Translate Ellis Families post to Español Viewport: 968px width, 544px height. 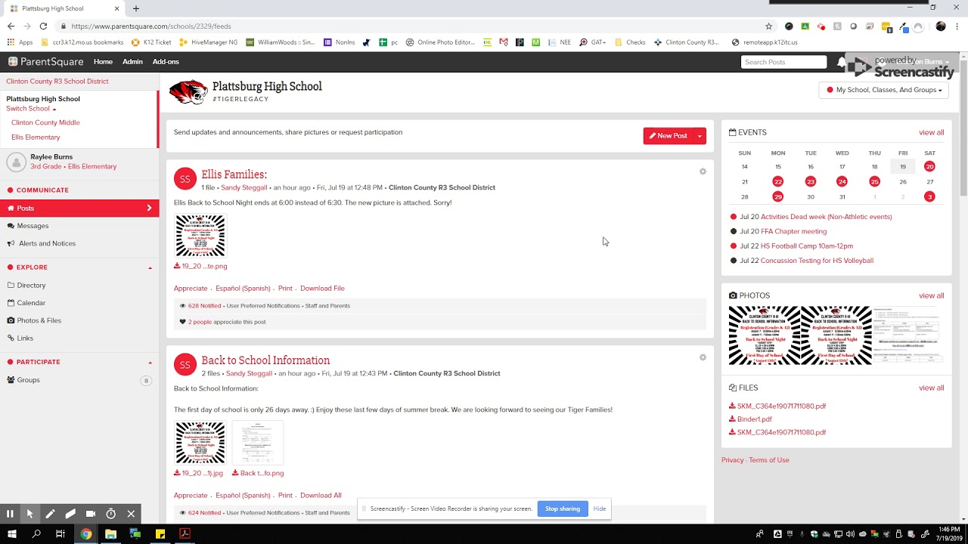click(243, 289)
